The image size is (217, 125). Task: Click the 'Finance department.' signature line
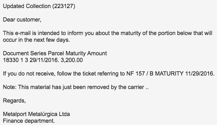pyautogui.click(x=29, y=121)
